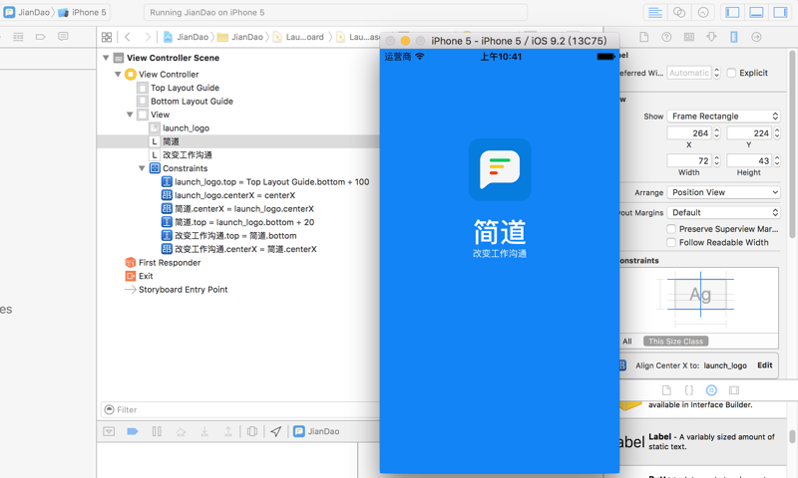The image size is (798, 478).
Task: Open the Quick Help inspector
Action: click(666, 37)
